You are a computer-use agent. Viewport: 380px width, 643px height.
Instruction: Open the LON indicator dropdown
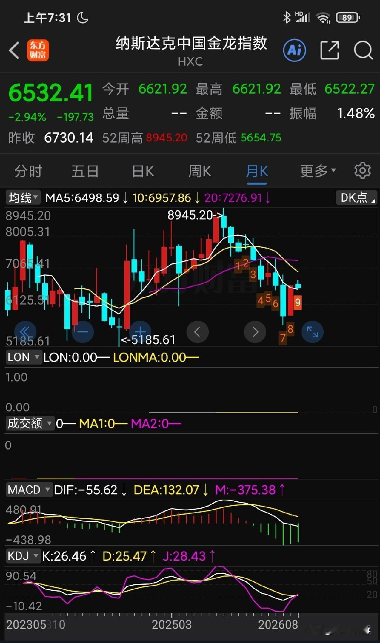pos(23,357)
